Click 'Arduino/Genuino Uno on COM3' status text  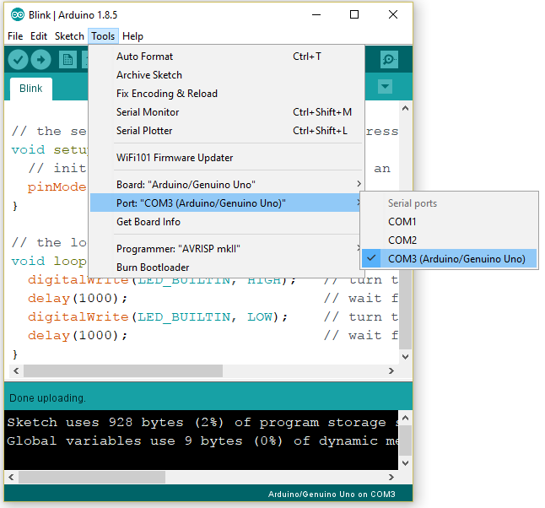[332, 494]
